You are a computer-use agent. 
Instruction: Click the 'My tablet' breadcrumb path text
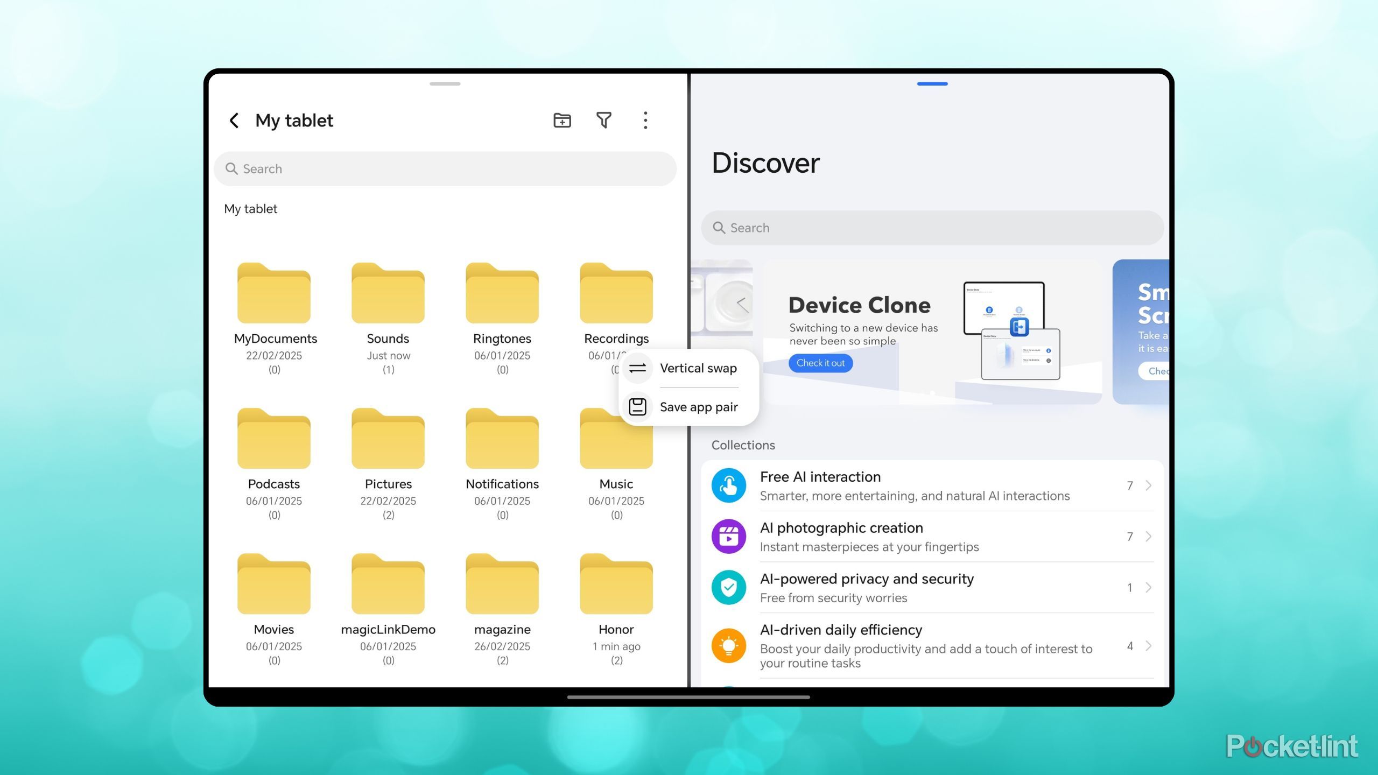[x=250, y=209]
